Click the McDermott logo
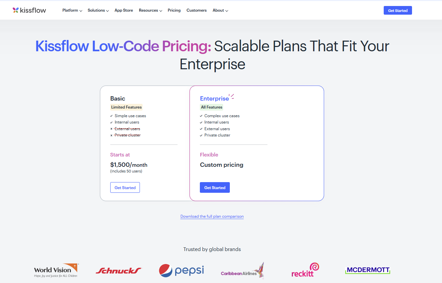The image size is (442, 283). coord(368,270)
